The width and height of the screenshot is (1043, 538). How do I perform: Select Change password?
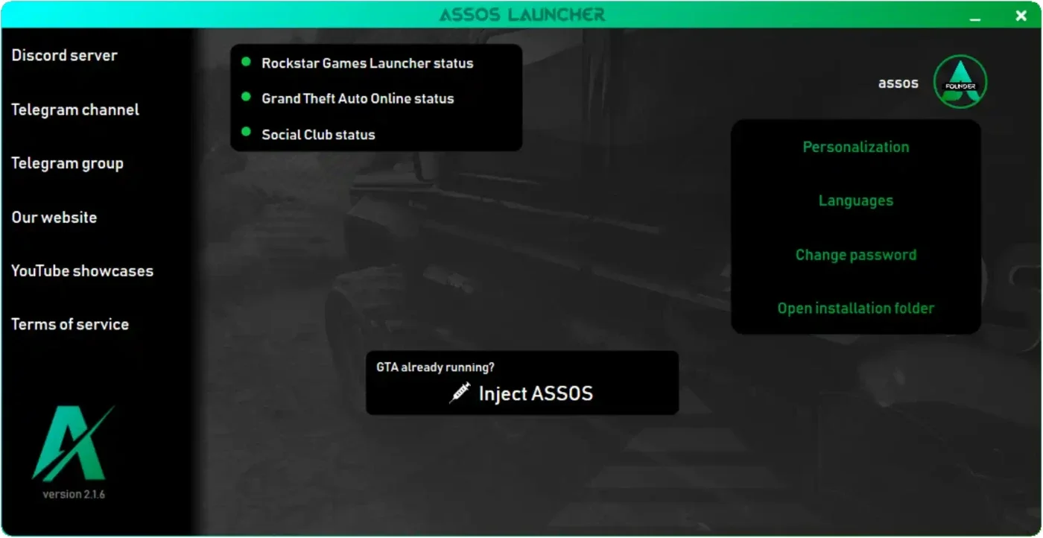(855, 255)
